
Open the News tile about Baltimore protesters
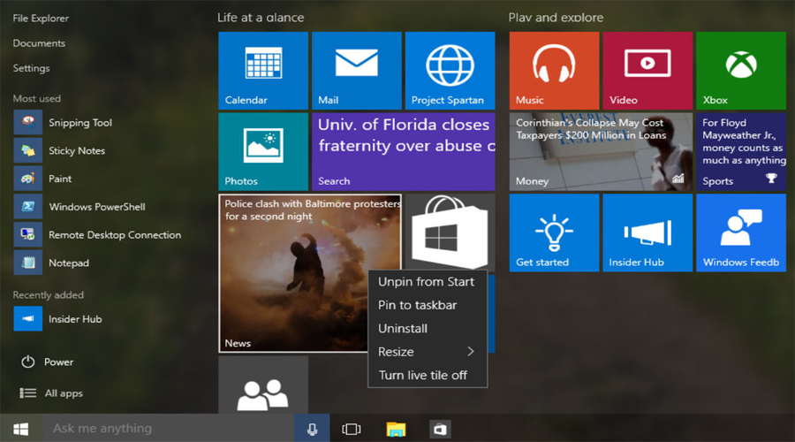310,273
